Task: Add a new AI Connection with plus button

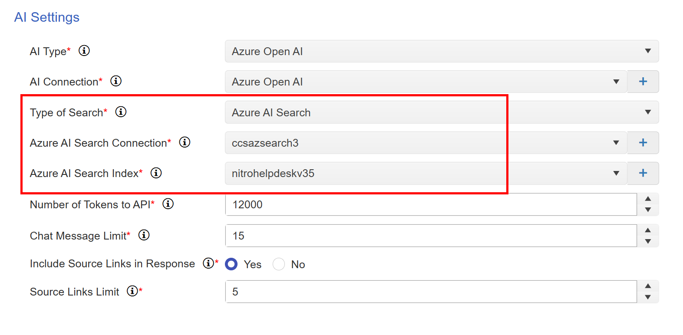Action: [643, 82]
